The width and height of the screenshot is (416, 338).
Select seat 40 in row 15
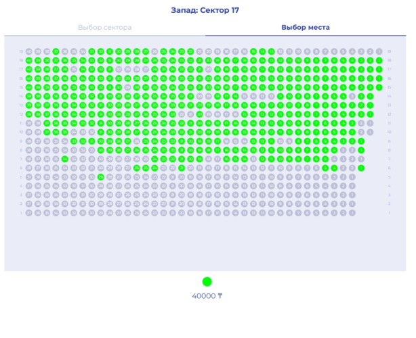coord(29,87)
